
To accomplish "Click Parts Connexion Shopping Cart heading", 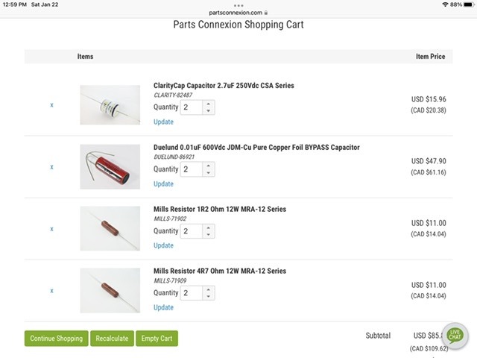I will click(x=238, y=25).
